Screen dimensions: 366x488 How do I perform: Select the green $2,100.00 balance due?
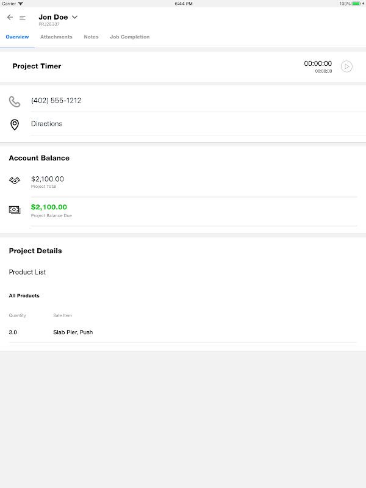tap(49, 207)
